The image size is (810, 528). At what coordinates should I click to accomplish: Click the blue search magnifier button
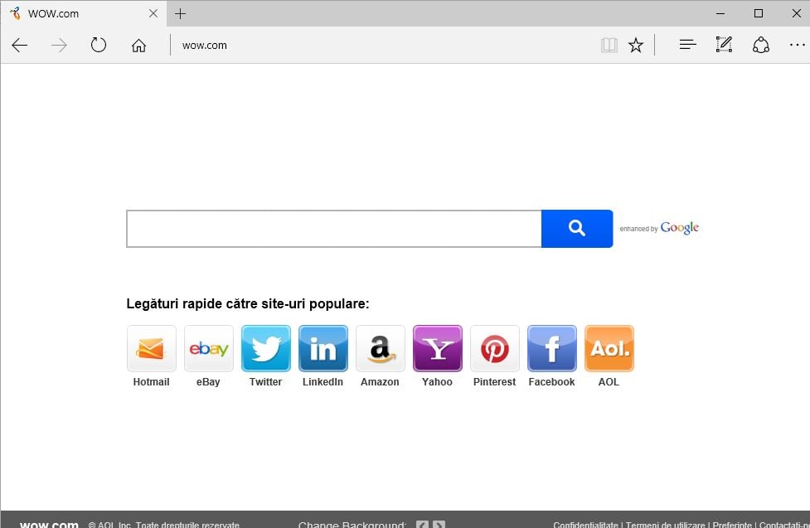[577, 229]
